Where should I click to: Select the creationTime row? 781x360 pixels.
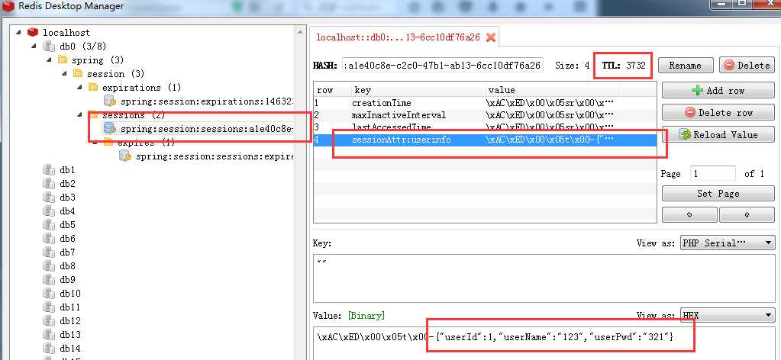coord(485,103)
